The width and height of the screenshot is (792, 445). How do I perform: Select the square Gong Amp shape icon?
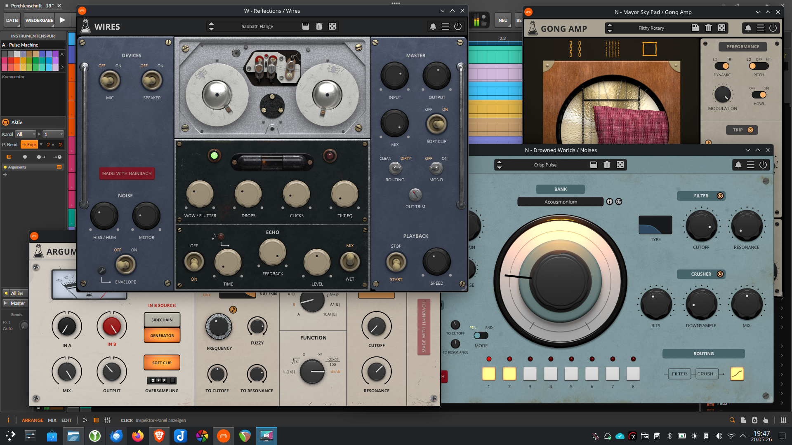649,49
